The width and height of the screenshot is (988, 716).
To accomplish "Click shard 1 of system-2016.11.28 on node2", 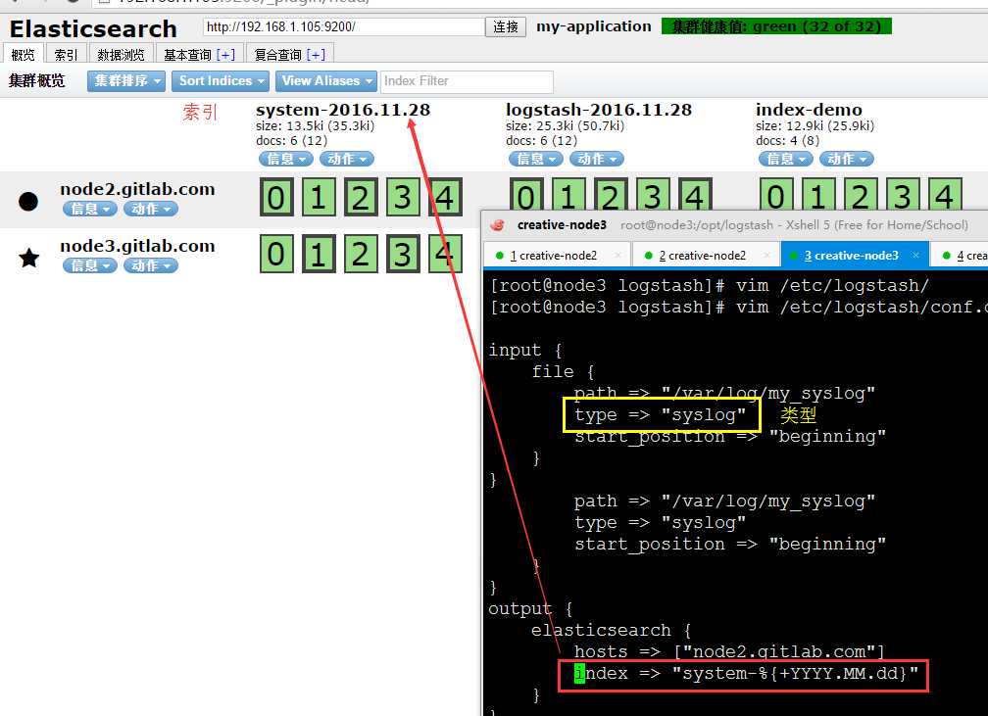I will 319,197.
